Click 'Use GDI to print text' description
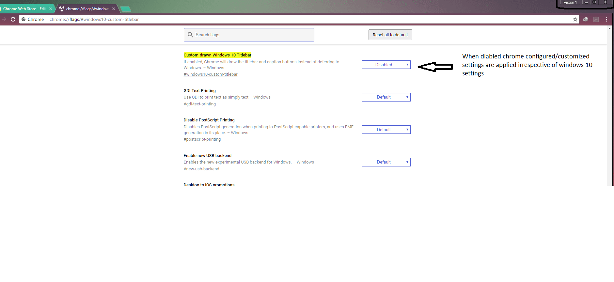This screenshot has width=614, height=282. tap(227, 97)
